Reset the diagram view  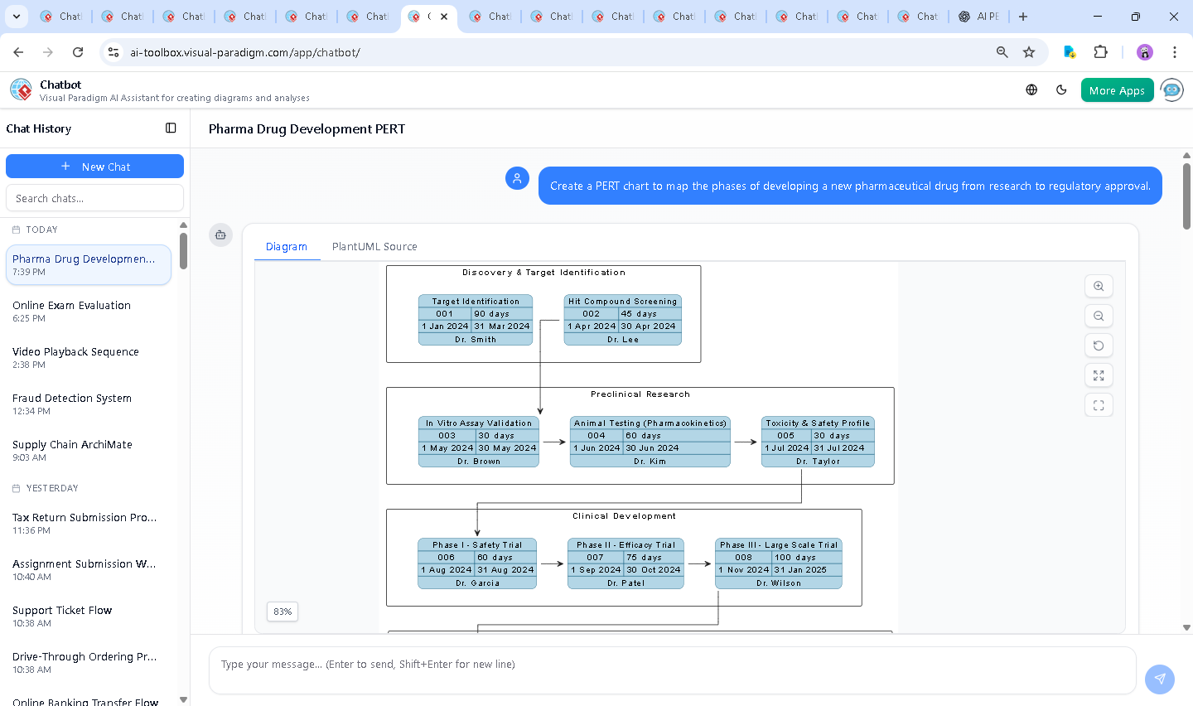tap(1099, 346)
